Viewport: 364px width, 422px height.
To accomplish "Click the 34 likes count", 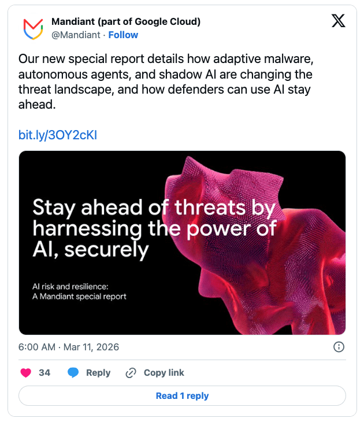I will (x=44, y=373).
